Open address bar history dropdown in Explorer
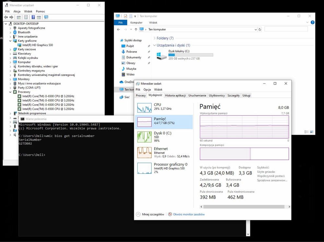This screenshot has width=324, height=242. pos(256,29)
